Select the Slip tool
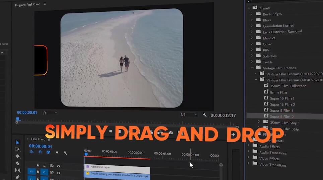This screenshot has width=323, height=180. pos(17,170)
